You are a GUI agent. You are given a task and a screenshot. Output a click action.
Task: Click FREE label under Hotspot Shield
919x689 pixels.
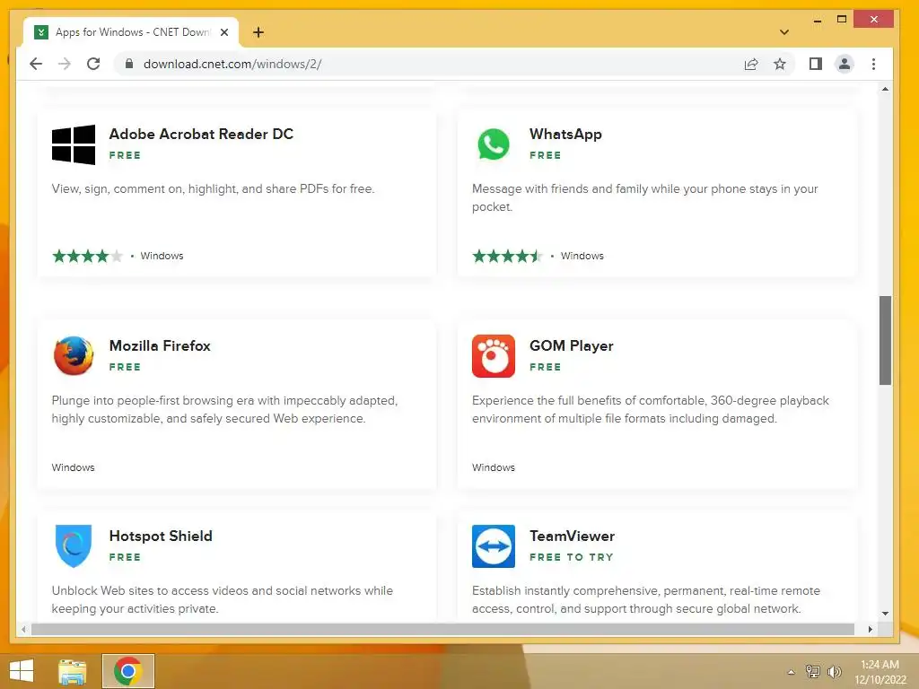[x=125, y=557]
